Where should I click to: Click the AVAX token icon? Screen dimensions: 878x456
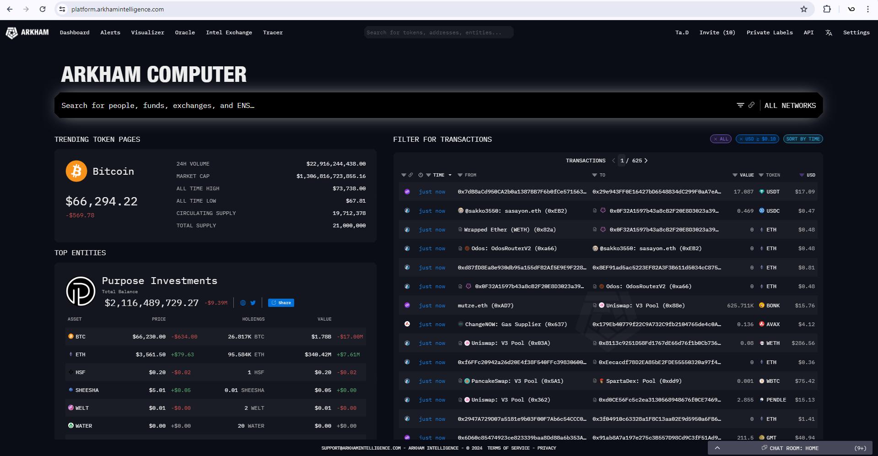point(762,324)
